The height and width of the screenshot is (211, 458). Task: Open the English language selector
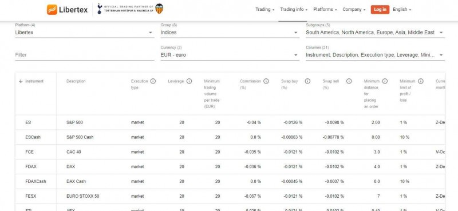click(x=402, y=9)
